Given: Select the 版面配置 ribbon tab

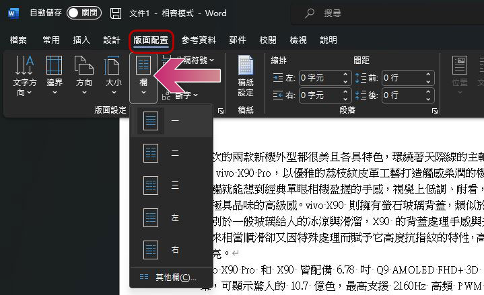Looking at the screenshot, I should tap(151, 40).
